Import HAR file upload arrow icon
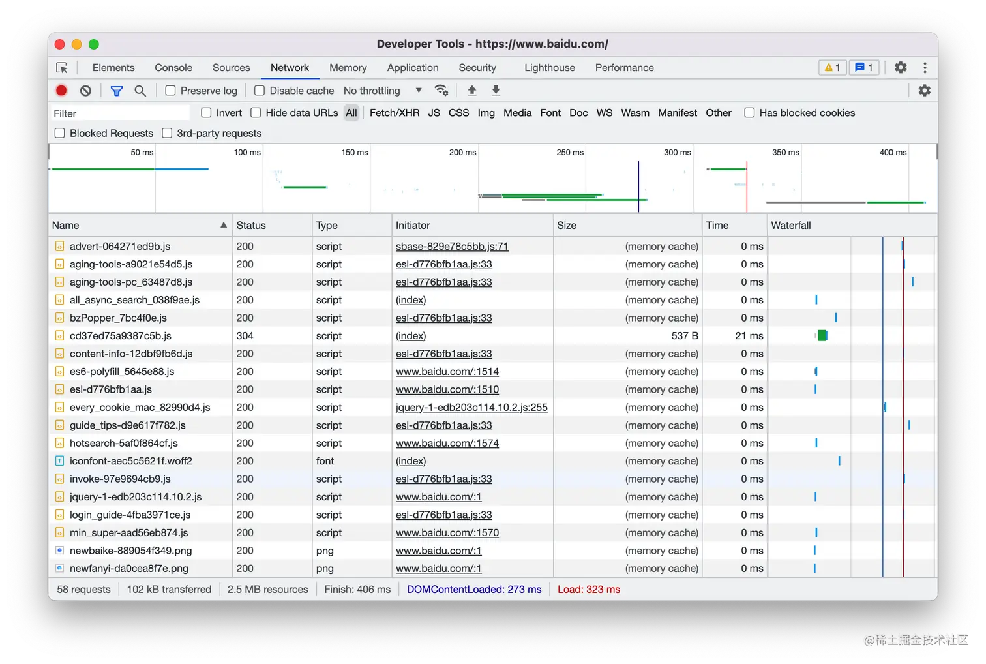 (x=472, y=91)
